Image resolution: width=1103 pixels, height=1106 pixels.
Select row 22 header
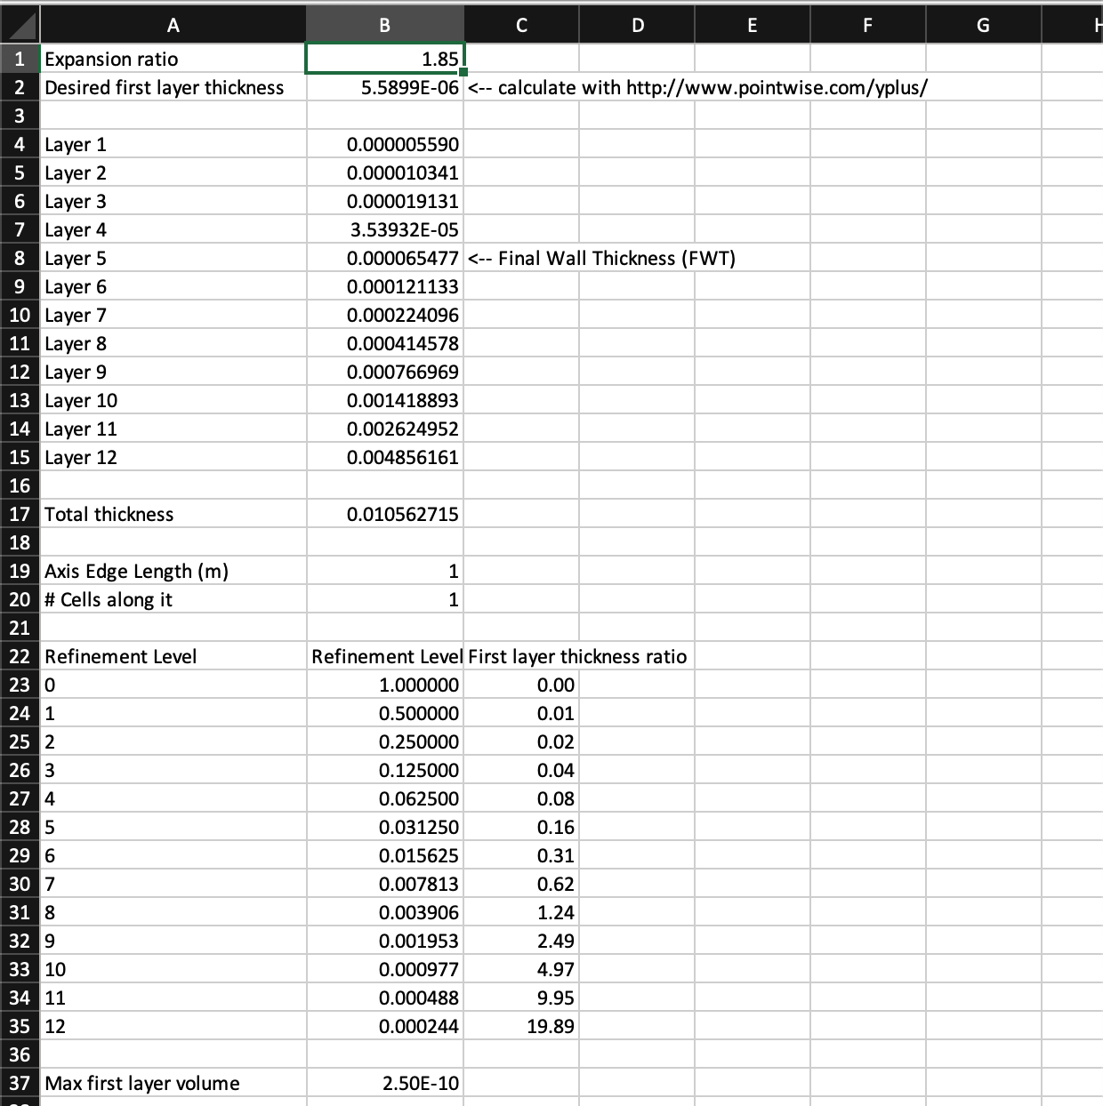click(x=20, y=656)
